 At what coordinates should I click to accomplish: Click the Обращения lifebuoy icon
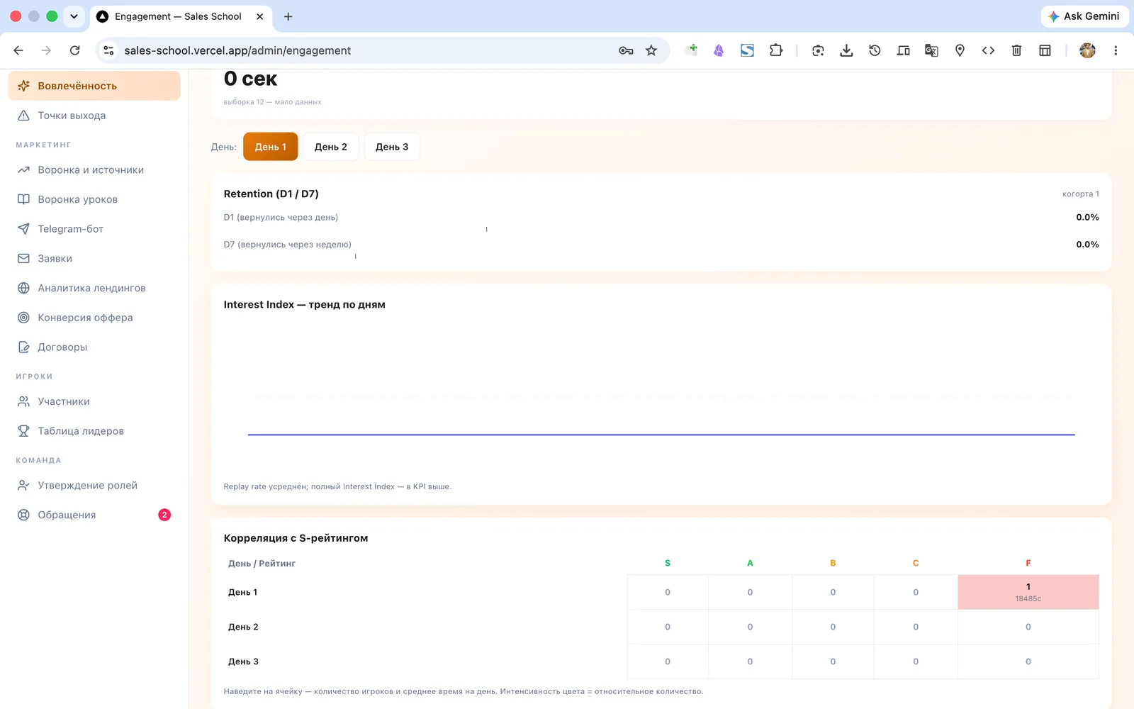click(x=23, y=515)
